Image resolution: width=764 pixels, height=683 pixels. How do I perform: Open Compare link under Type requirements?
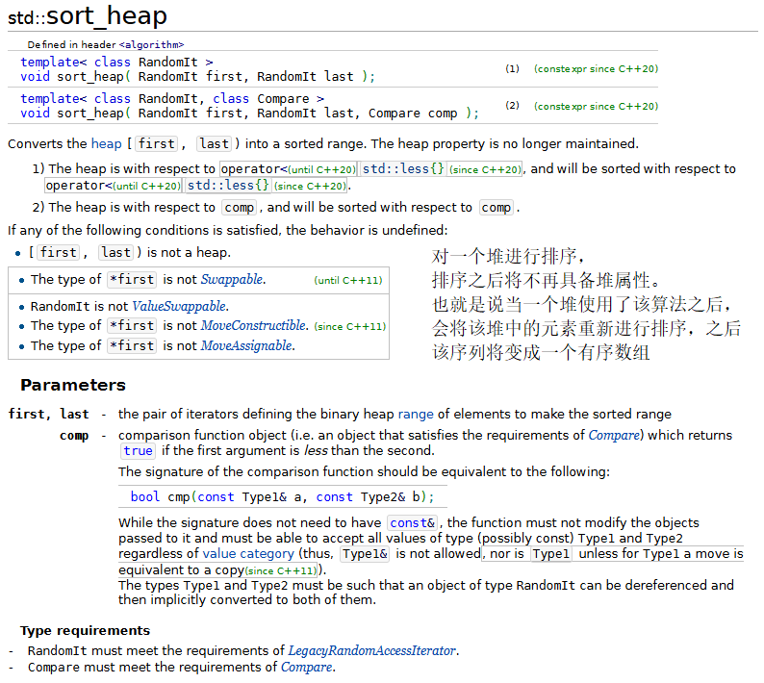tap(307, 667)
